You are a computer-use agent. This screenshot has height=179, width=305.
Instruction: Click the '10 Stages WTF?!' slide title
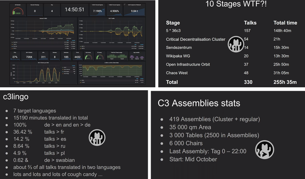[236, 4]
